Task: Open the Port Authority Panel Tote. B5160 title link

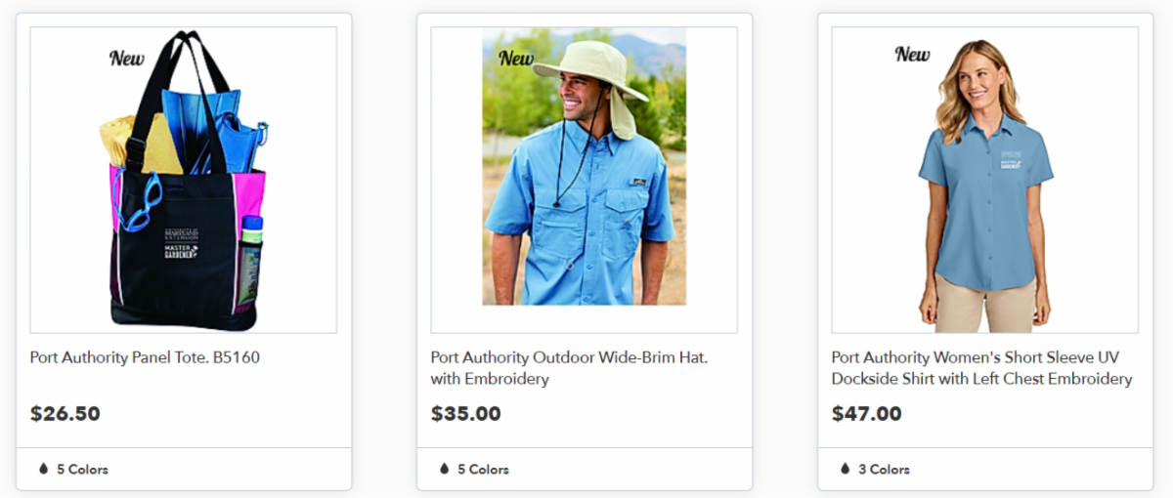Action: [x=145, y=357]
